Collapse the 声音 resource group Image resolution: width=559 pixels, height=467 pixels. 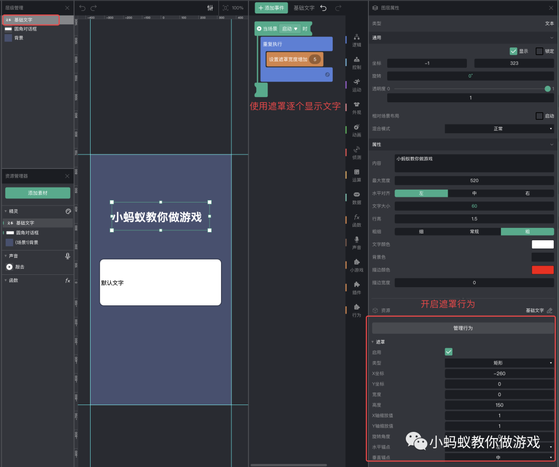tap(6, 256)
